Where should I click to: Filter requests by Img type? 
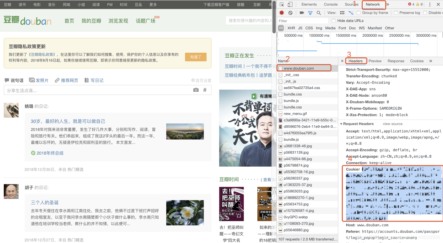pyautogui.click(x=319, y=28)
